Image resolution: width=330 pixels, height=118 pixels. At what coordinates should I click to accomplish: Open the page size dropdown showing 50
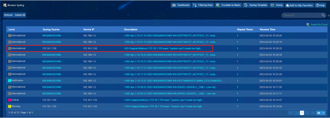321,113
